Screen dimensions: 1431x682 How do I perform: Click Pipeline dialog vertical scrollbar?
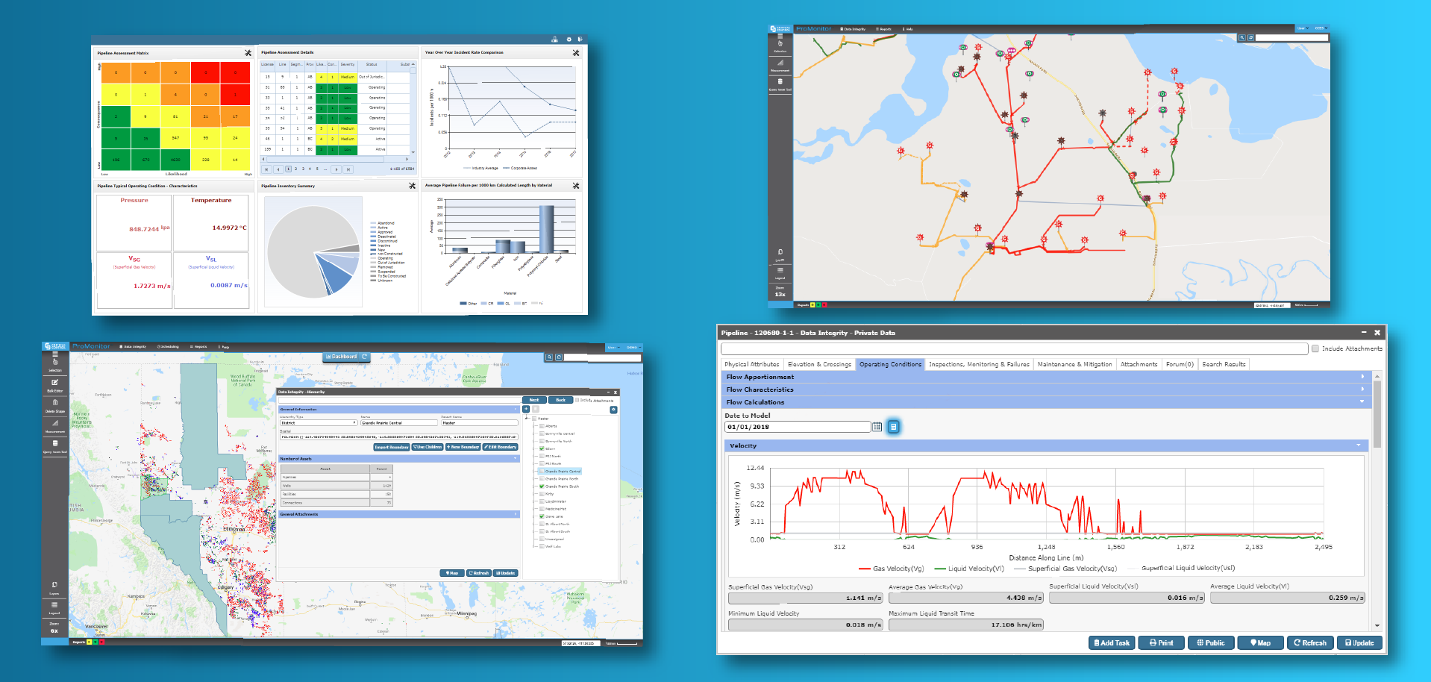1377,414
